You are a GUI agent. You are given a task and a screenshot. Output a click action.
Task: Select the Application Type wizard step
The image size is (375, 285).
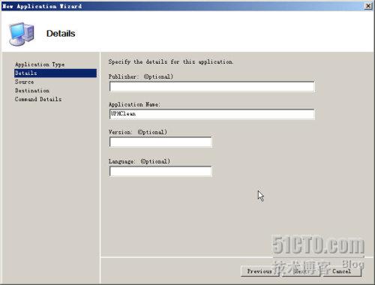point(40,64)
